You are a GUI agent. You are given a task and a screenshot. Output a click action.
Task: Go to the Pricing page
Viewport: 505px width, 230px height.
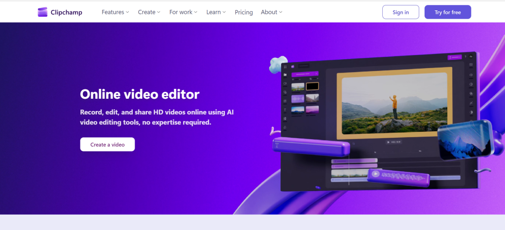244,12
